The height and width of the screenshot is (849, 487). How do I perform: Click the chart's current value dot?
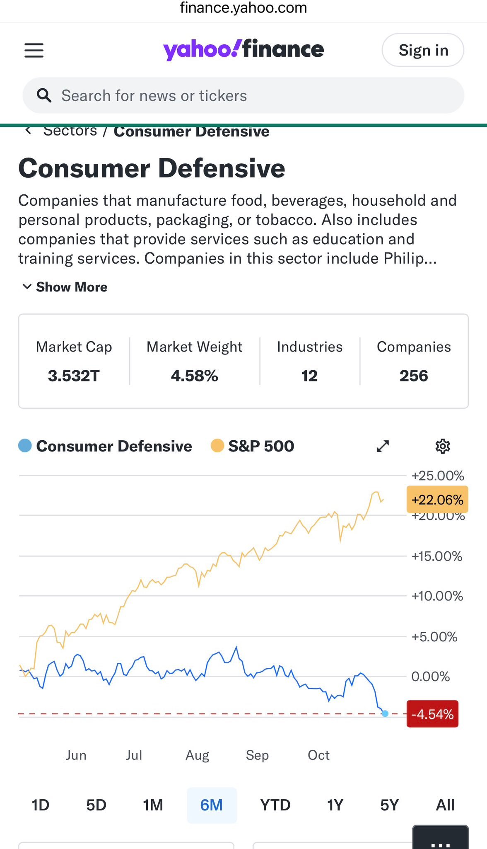pyautogui.click(x=385, y=713)
